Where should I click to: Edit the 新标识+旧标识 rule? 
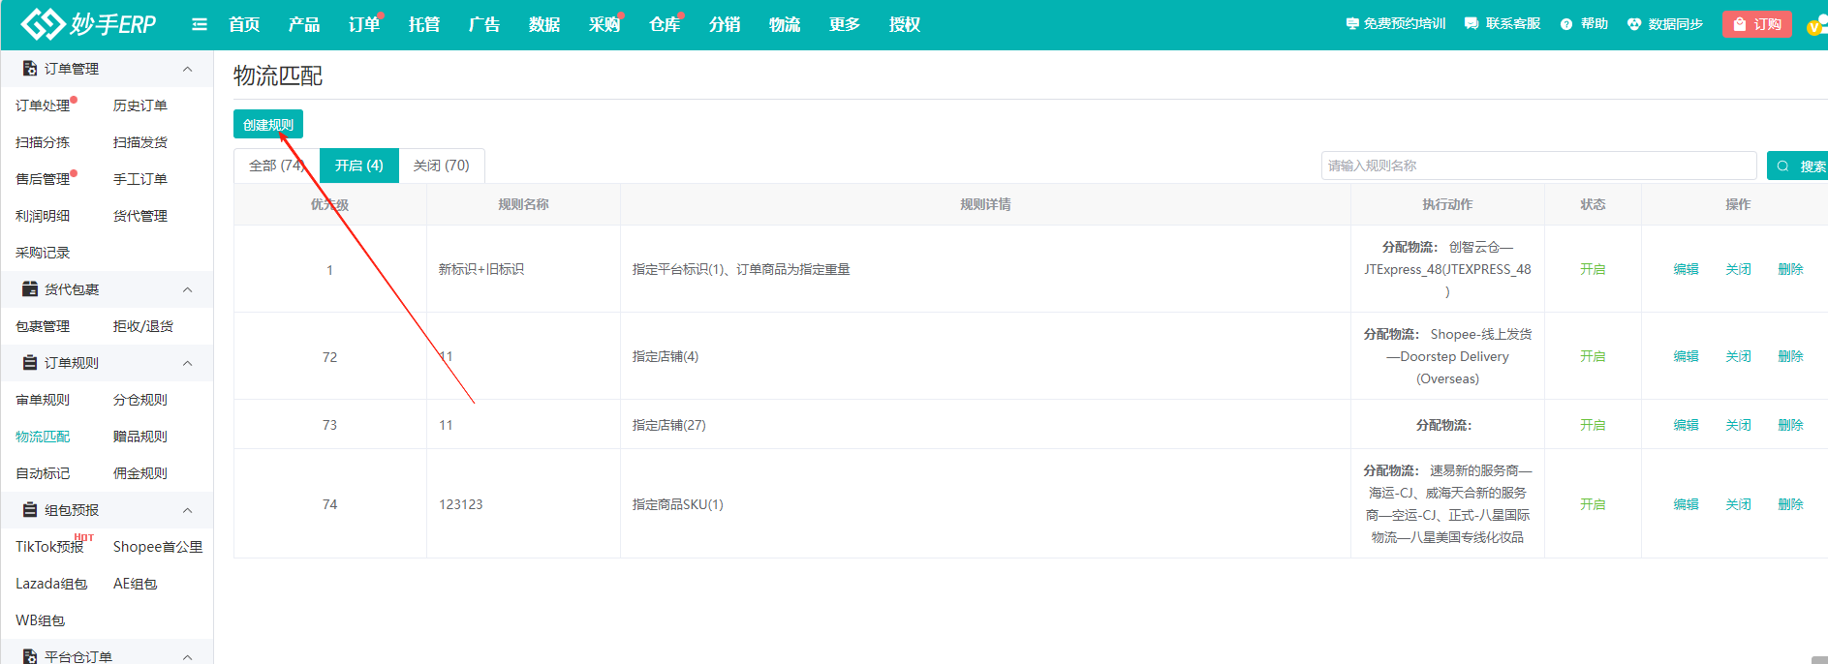[x=1686, y=269]
